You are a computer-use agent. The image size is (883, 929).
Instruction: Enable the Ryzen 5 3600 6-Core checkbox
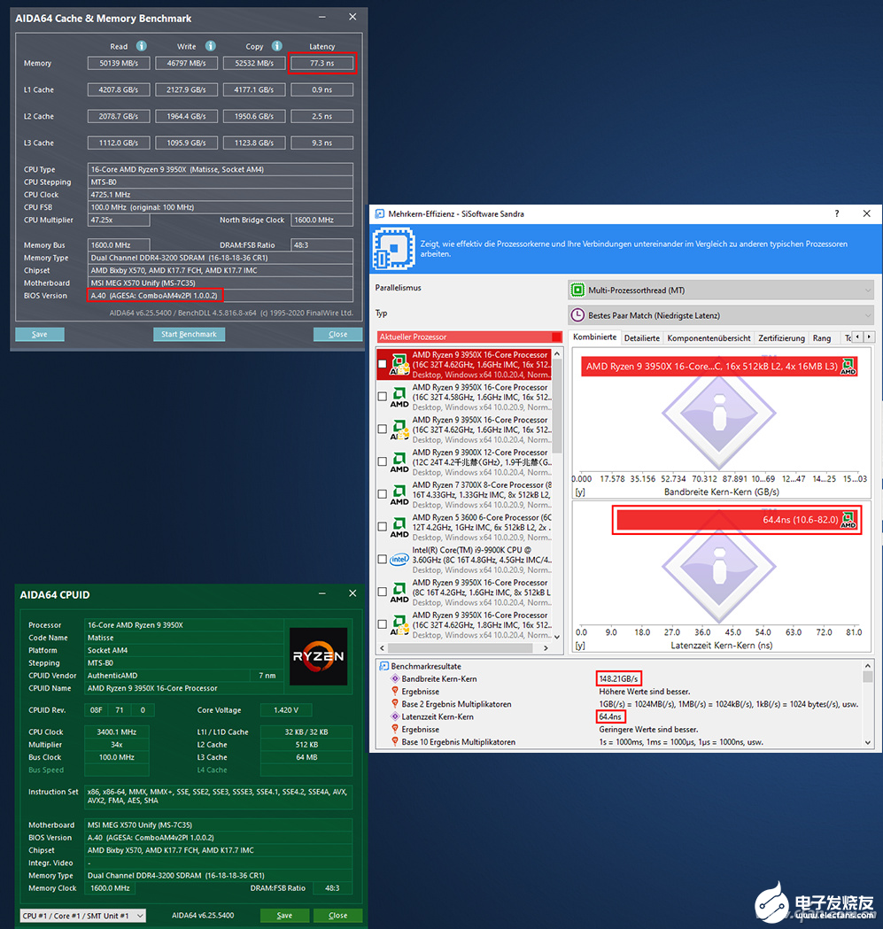[383, 527]
